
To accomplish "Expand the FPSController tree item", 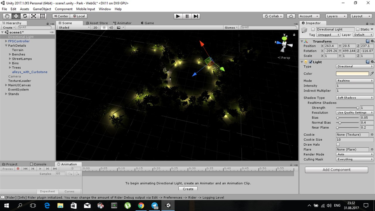I will (6, 41).
